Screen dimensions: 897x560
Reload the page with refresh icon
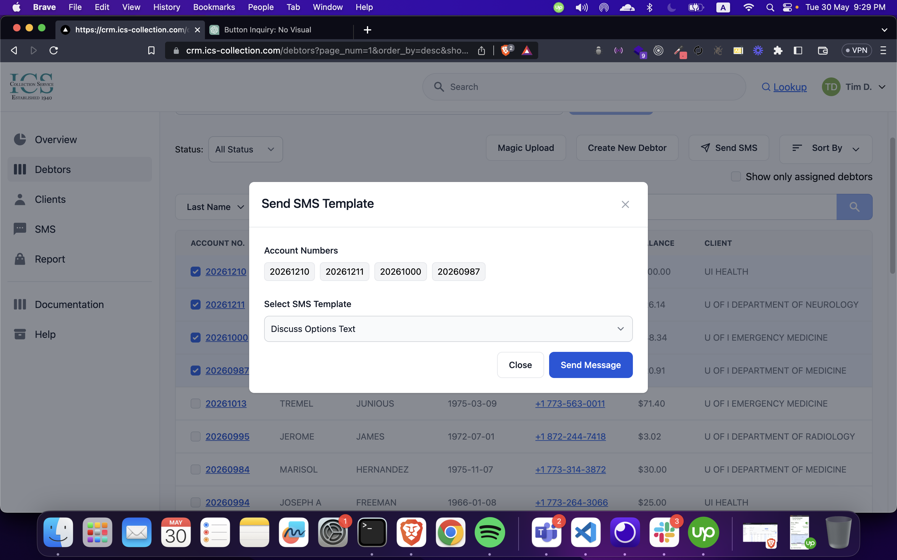pyautogui.click(x=54, y=50)
